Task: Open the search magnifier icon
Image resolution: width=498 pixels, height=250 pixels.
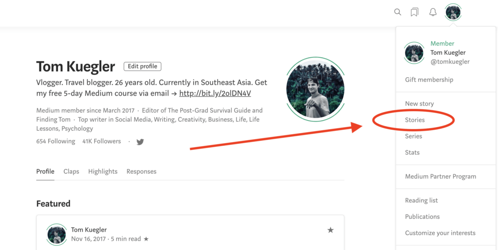Action: [x=397, y=12]
